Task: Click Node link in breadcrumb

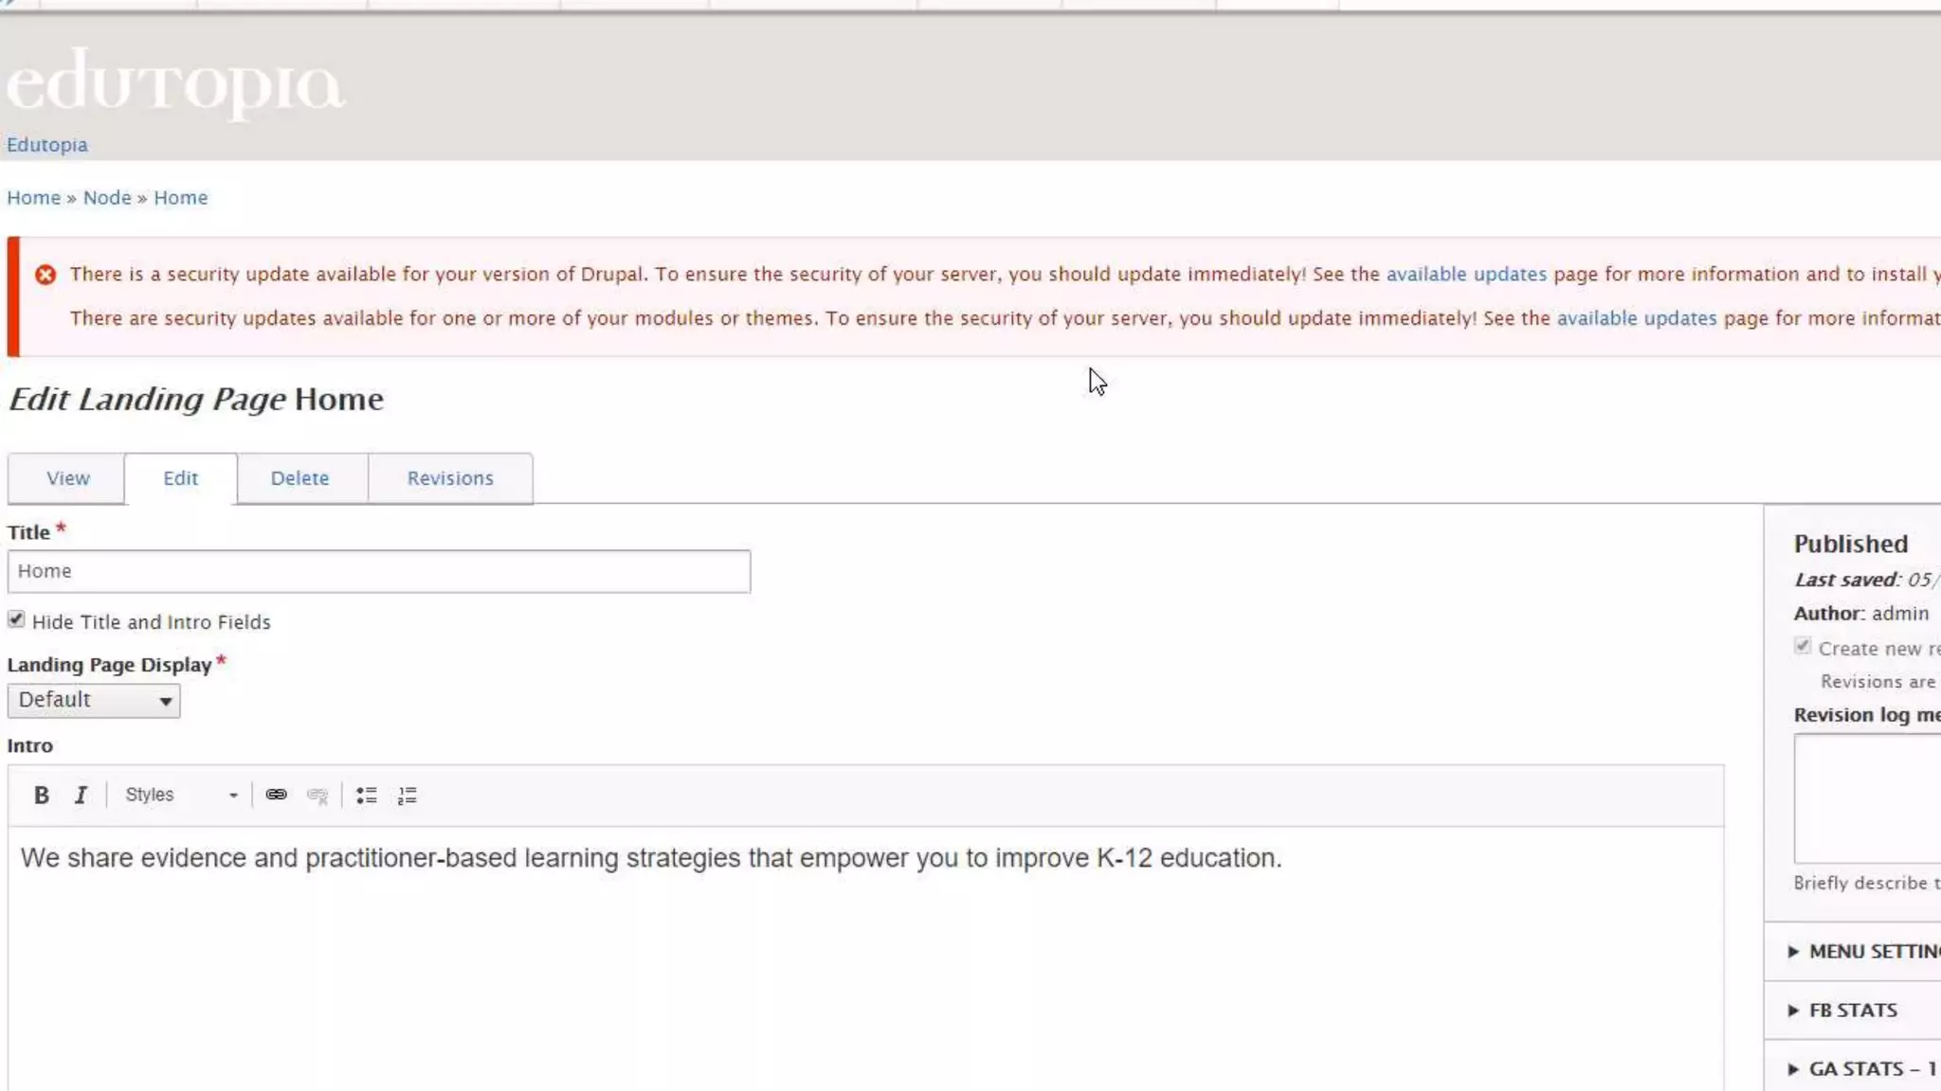Action: click(107, 198)
